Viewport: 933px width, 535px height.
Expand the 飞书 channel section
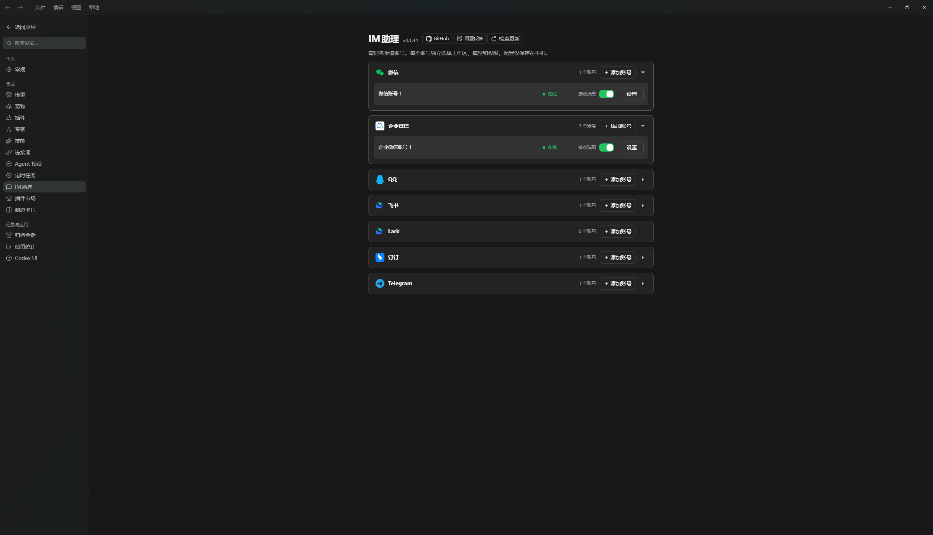pos(643,205)
